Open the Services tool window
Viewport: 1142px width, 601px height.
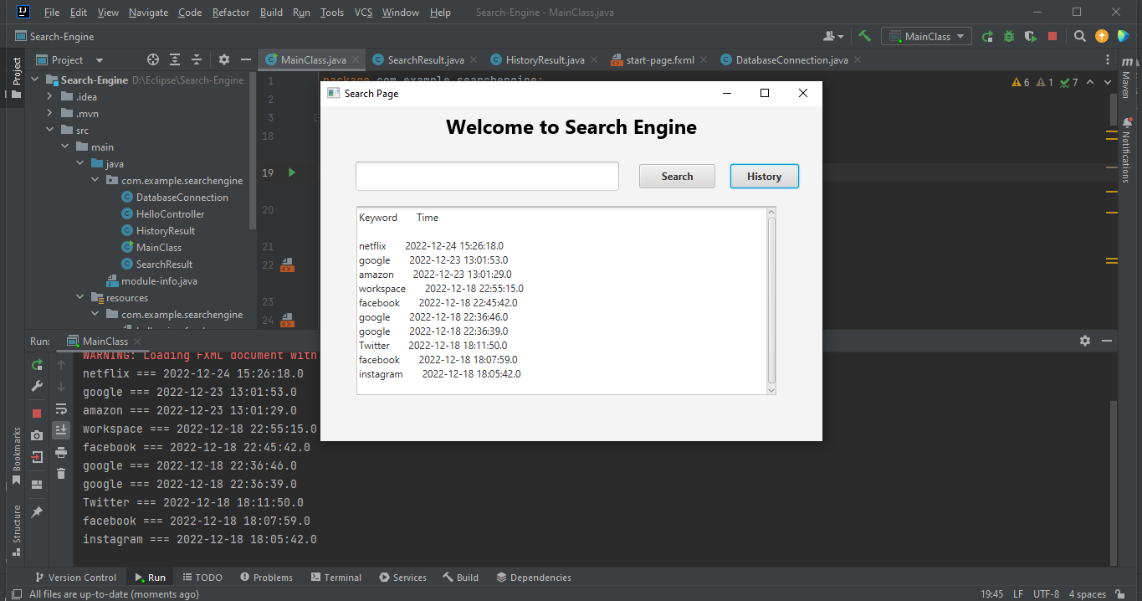pos(402,578)
